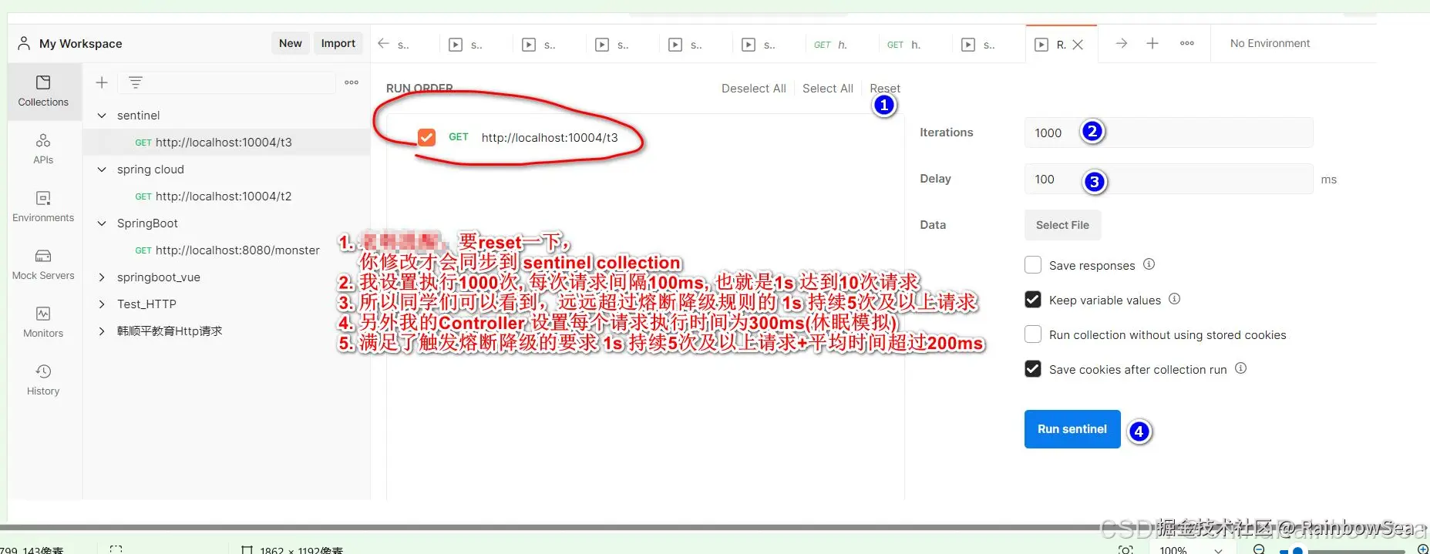The image size is (1430, 554).
Task: Focus the Delay input field
Action: pos(1168,179)
